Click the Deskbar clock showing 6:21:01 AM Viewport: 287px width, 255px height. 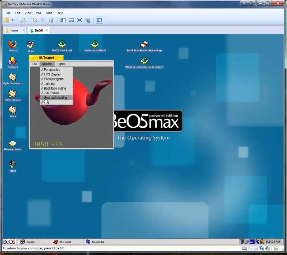[273, 242]
